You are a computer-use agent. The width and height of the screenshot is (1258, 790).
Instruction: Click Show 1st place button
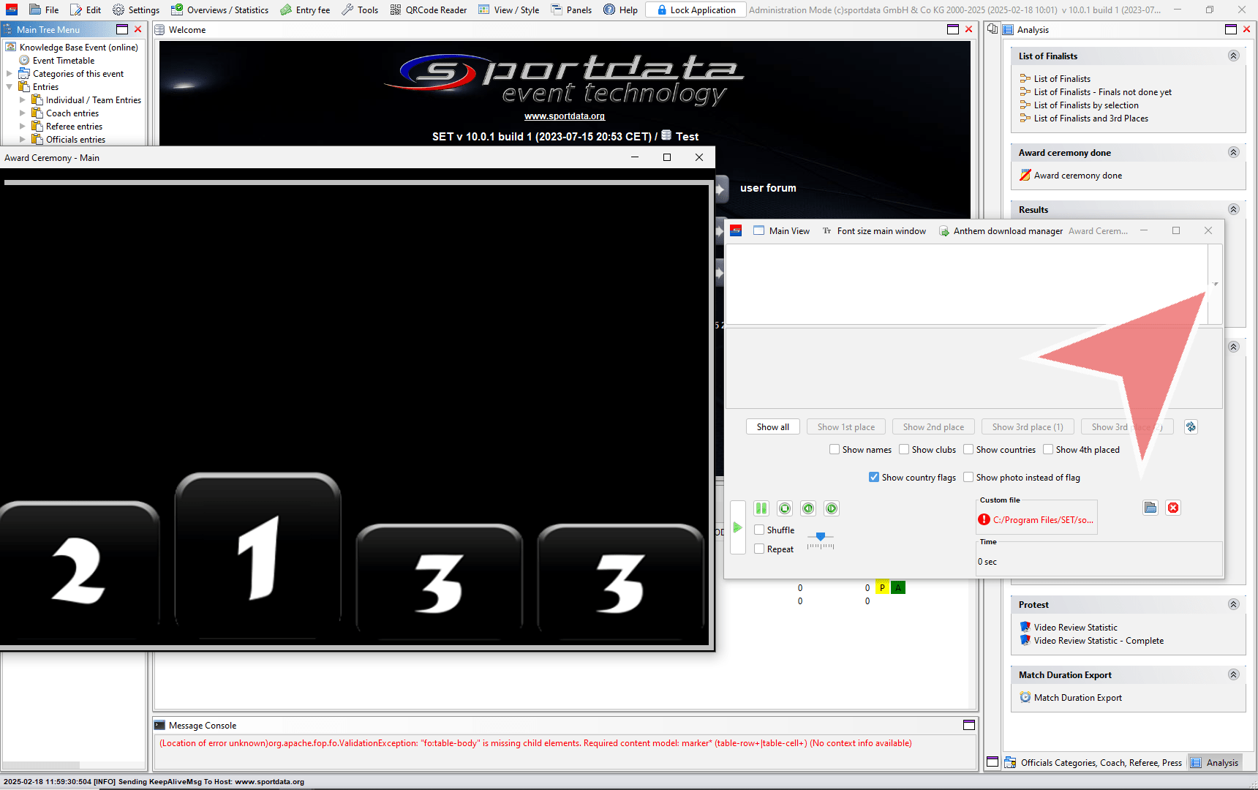pos(846,426)
